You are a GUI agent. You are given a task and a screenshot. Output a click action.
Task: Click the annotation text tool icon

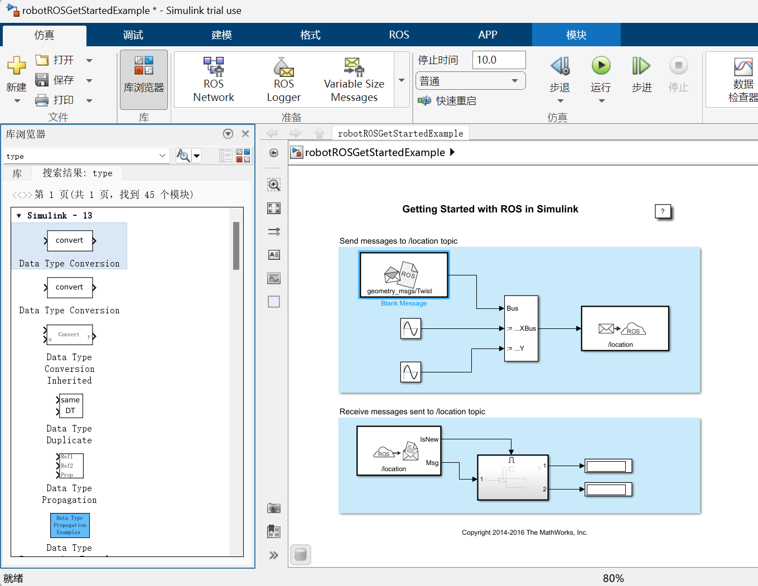click(274, 255)
